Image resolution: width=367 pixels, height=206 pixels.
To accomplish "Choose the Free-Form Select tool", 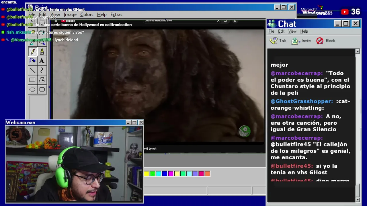I will tap(32, 23).
